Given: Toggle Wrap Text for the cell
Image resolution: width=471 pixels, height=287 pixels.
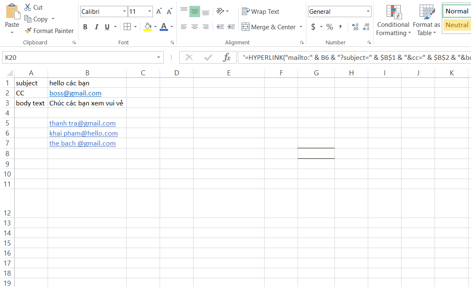Looking at the screenshot, I should [x=260, y=11].
